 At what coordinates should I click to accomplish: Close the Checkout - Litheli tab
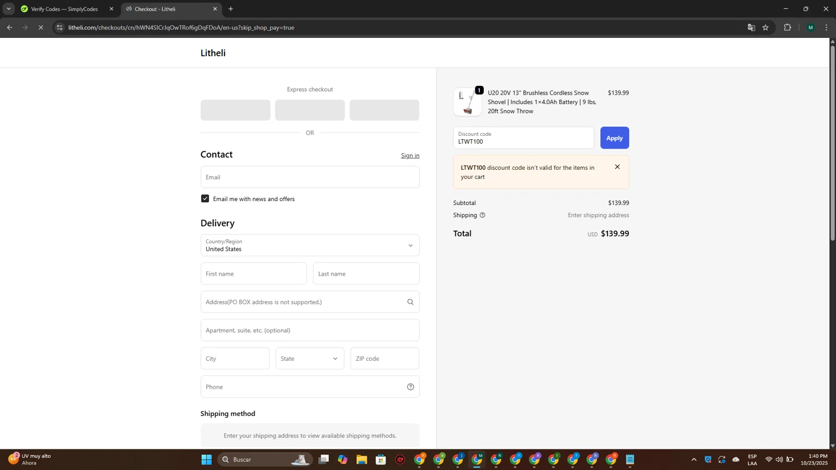click(x=215, y=9)
